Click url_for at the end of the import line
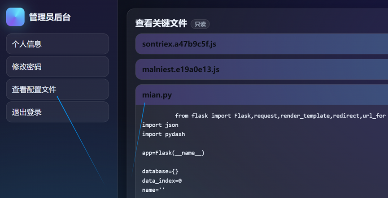This screenshot has height=198, width=388. (374, 116)
